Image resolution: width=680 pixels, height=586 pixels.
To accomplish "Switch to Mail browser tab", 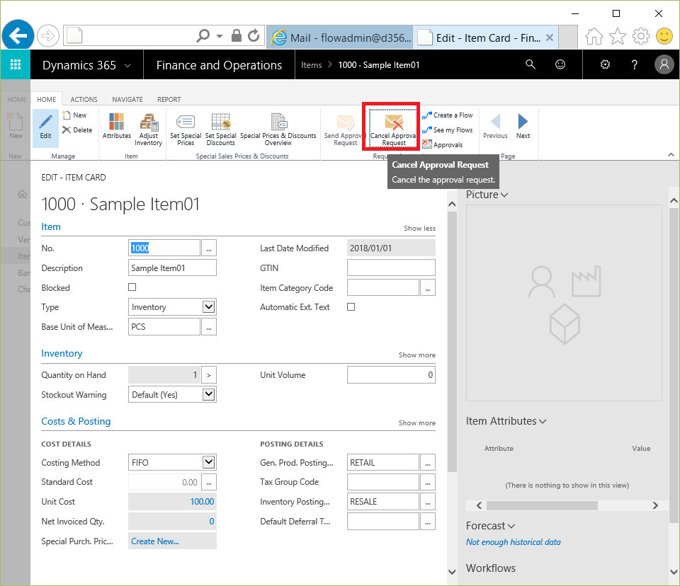I will (341, 38).
